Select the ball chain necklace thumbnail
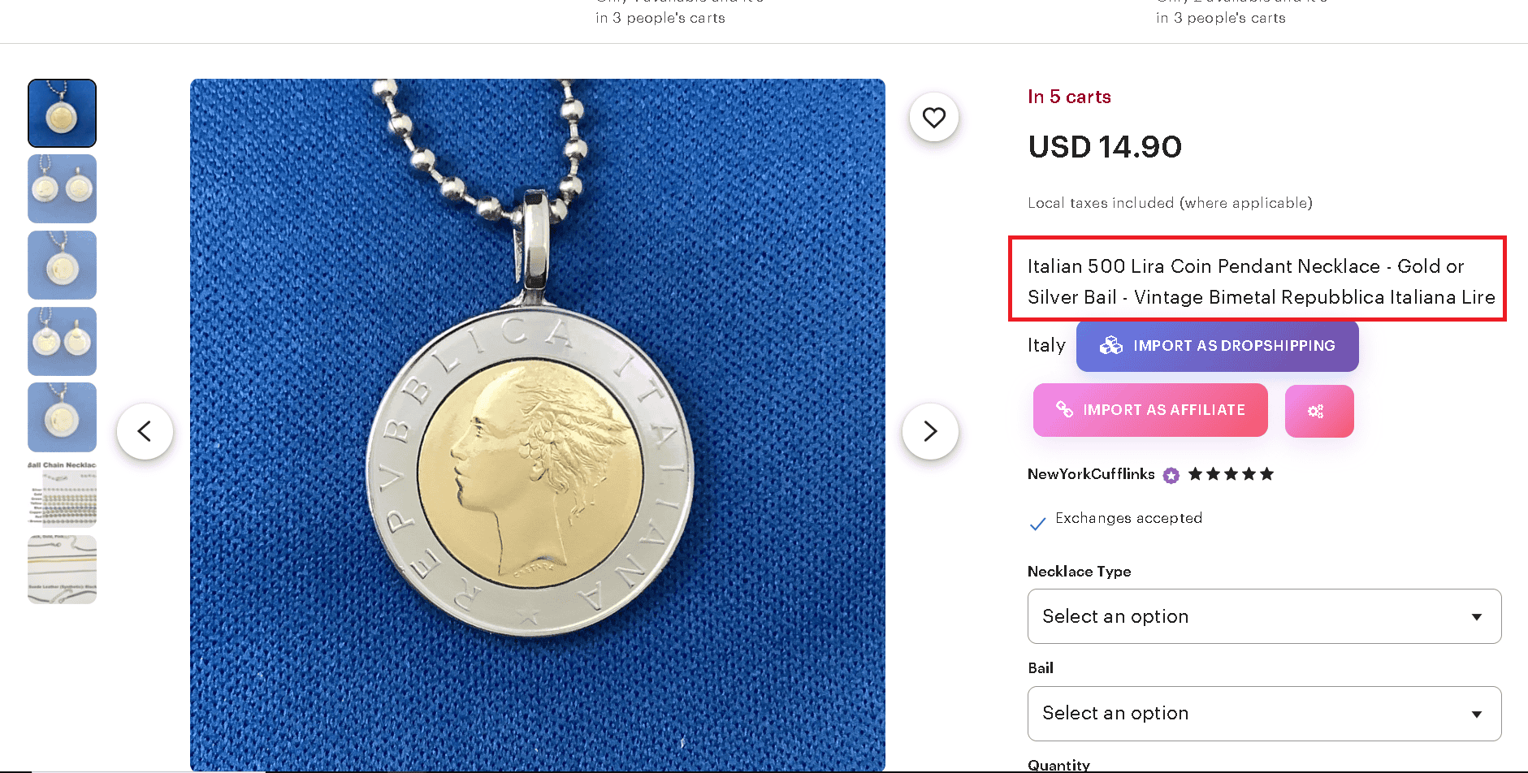This screenshot has height=773, width=1528. [x=62, y=493]
